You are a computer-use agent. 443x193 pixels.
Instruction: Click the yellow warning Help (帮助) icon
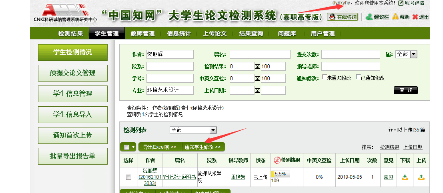(x=395, y=17)
